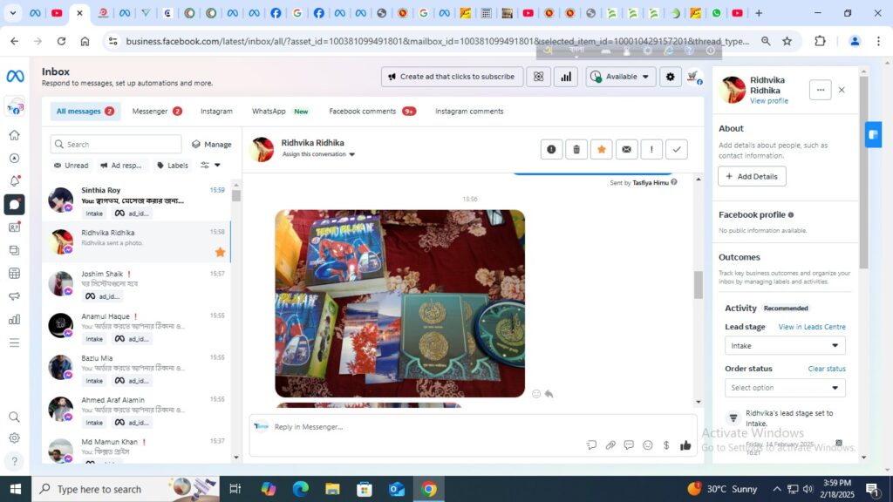Attach a file using the paperclip icon
The image size is (893, 502).
pos(610,445)
